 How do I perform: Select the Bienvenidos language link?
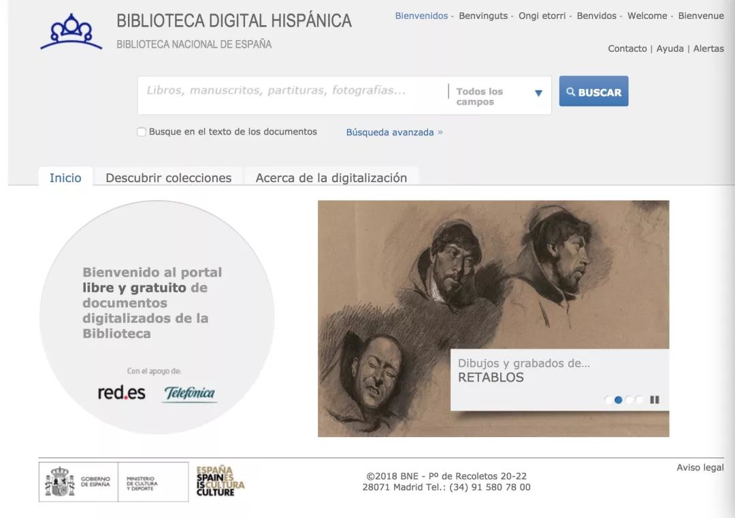coord(421,16)
